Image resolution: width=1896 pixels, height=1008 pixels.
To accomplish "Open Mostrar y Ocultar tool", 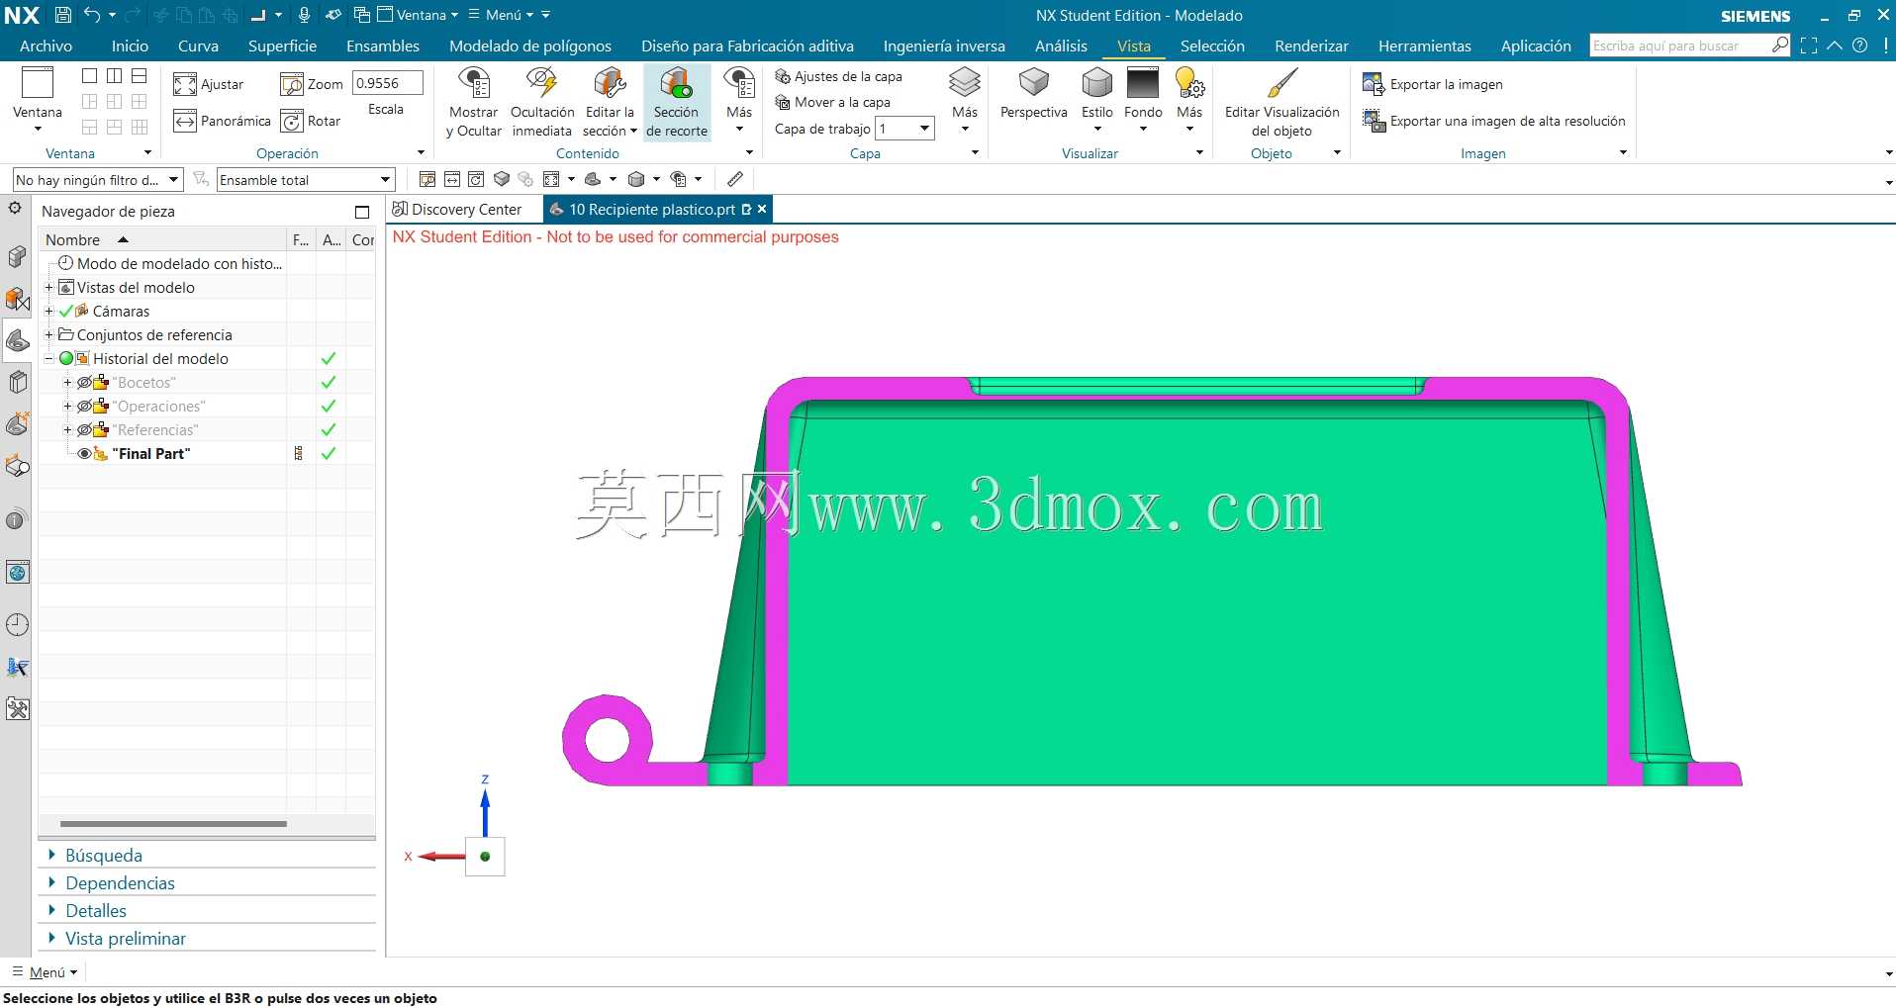I will coord(474,102).
